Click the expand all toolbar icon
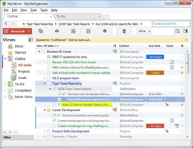The width and height of the screenshot is (193, 148). tap(73, 31)
